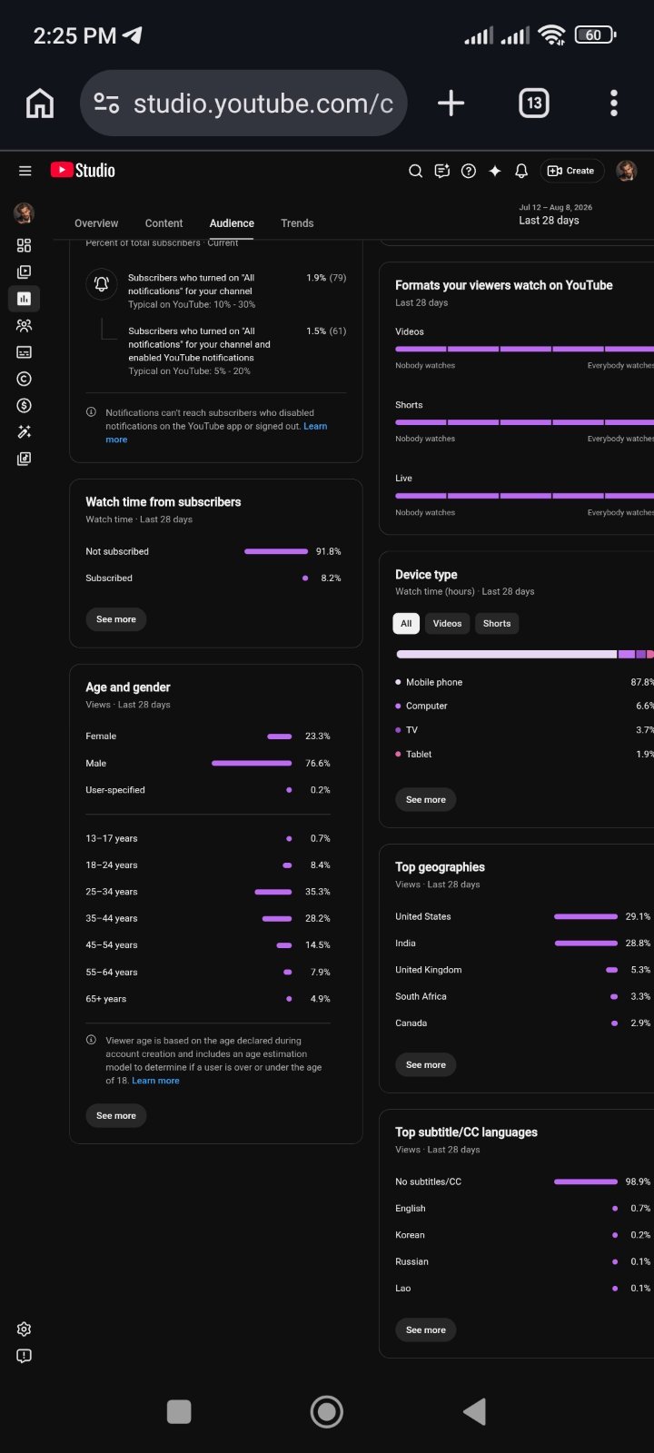Open Content from the sidebar icon
This screenshot has height=1453, width=654.
25,272
